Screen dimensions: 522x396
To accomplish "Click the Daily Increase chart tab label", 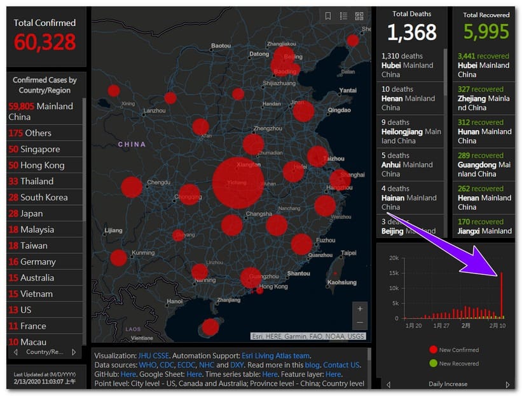I will click(448, 384).
